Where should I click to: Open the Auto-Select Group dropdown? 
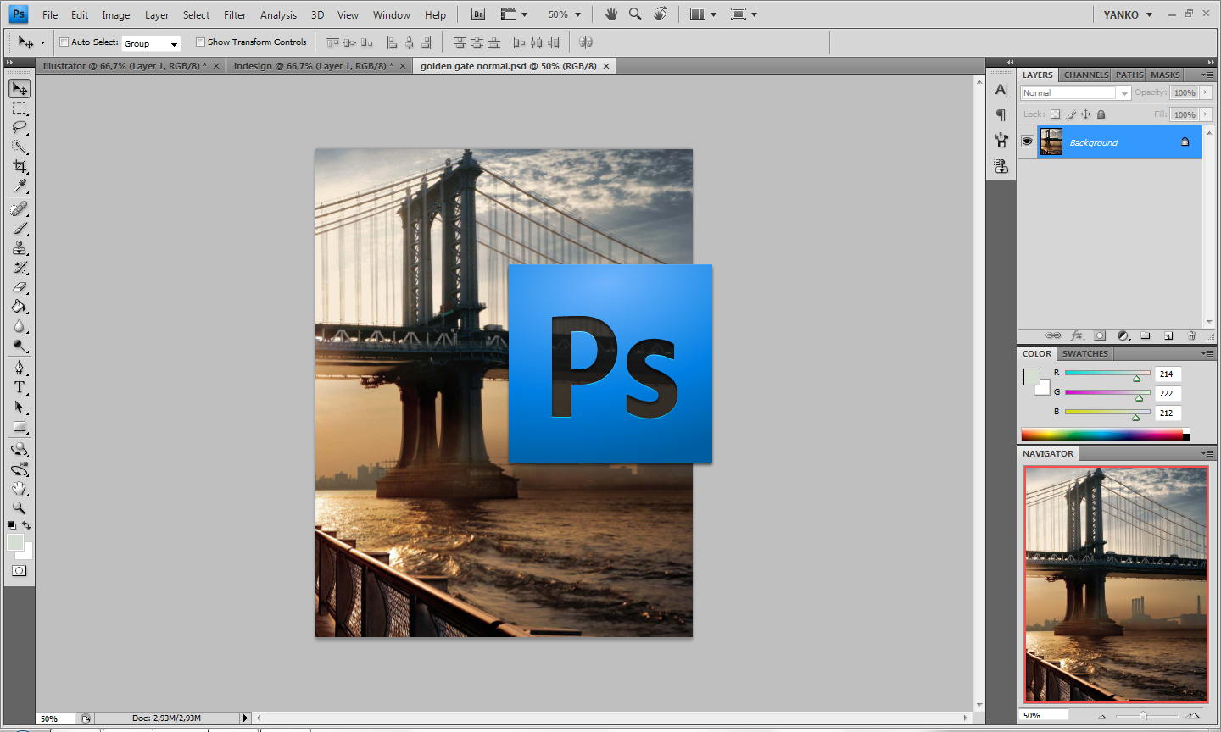click(x=152, y=43)
